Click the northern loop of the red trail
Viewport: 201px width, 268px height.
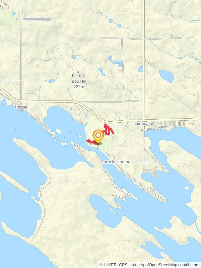pyautogui.click(x=108, y=129)
